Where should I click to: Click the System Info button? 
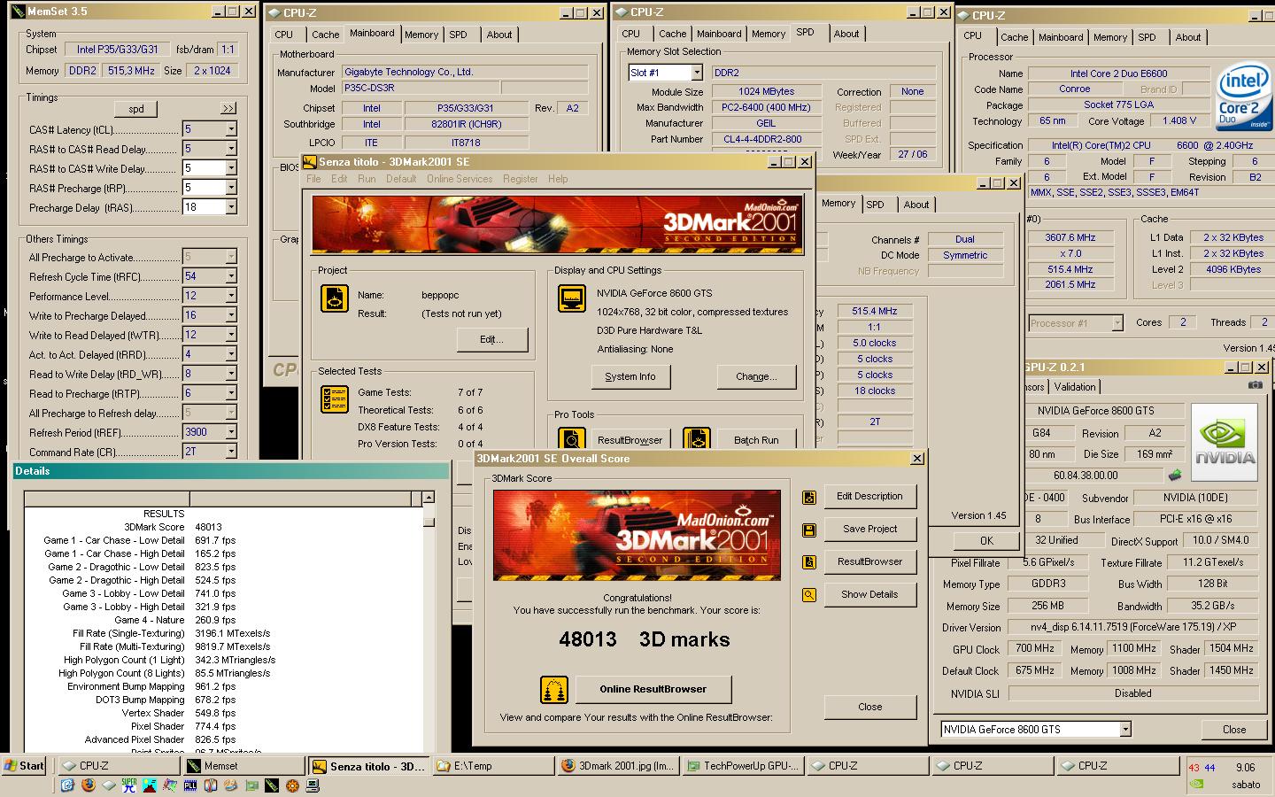pyautogui.click(x=630, y=376)
